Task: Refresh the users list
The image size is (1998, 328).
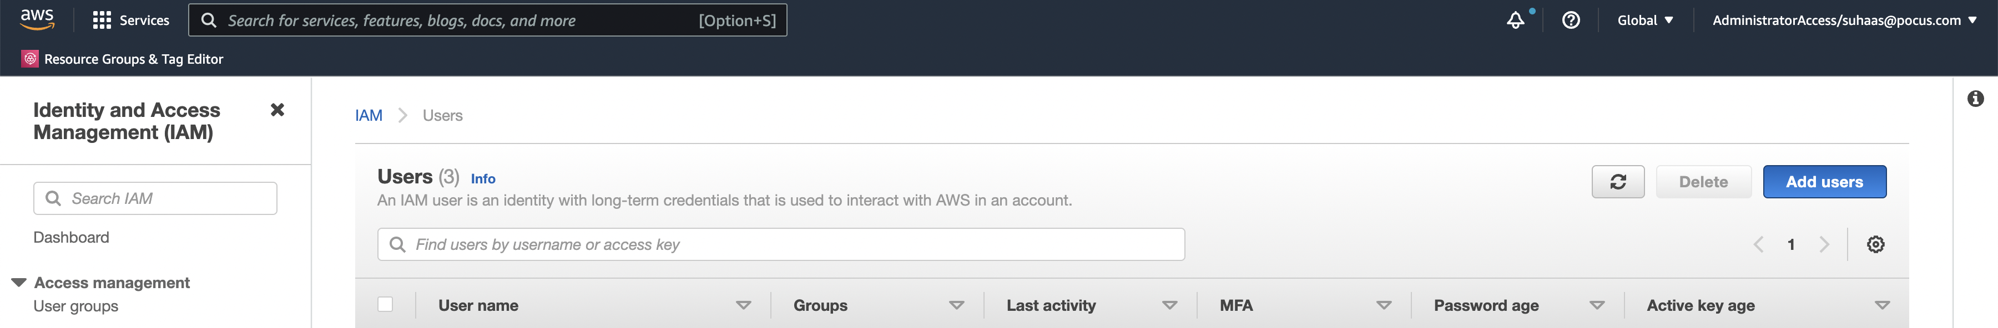Action: pos(1617,182)
